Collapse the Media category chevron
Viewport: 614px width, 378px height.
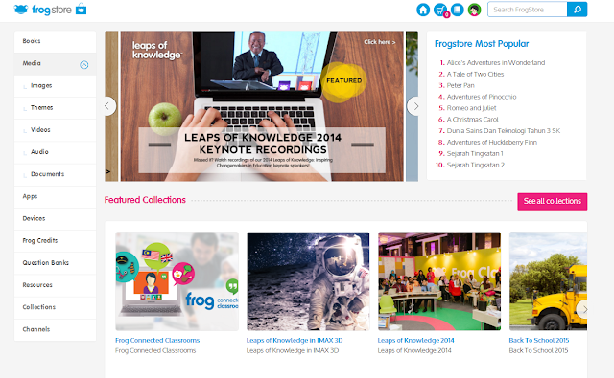pos(83,65)
